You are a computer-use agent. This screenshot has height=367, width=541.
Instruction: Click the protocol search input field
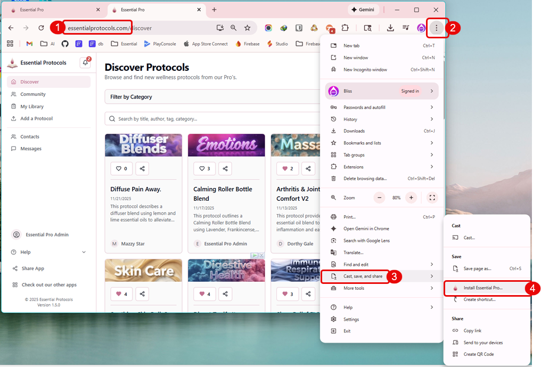coord(213,119)
